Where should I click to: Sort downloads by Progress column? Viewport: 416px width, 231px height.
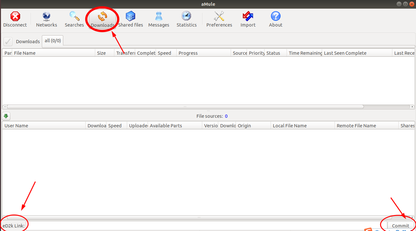204,53
